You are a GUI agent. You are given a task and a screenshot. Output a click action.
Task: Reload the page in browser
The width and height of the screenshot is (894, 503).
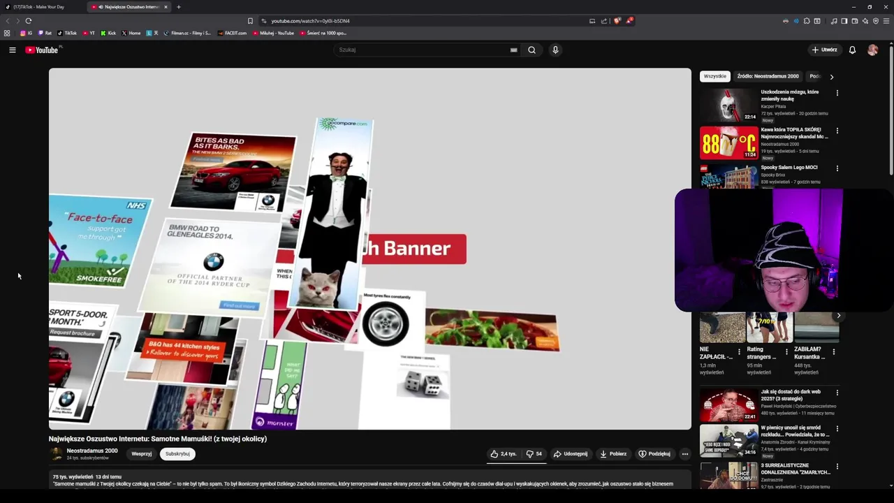point(28,21)
